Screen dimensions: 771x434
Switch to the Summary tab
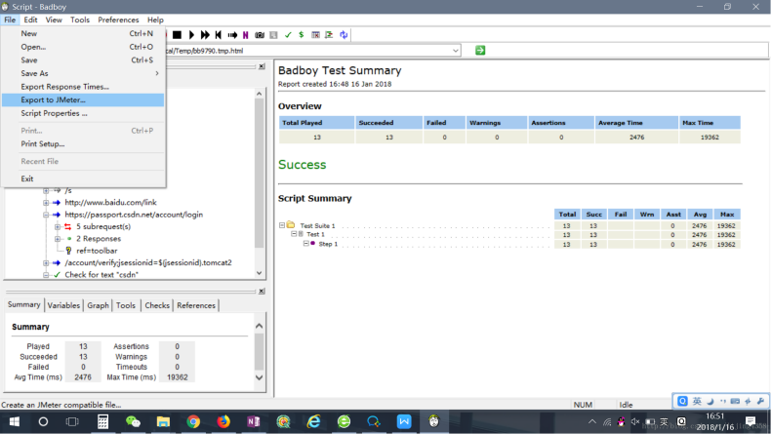(24, 304)
